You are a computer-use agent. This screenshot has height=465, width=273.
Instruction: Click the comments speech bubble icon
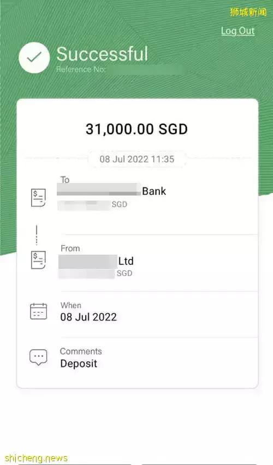[x=38, y=357]
